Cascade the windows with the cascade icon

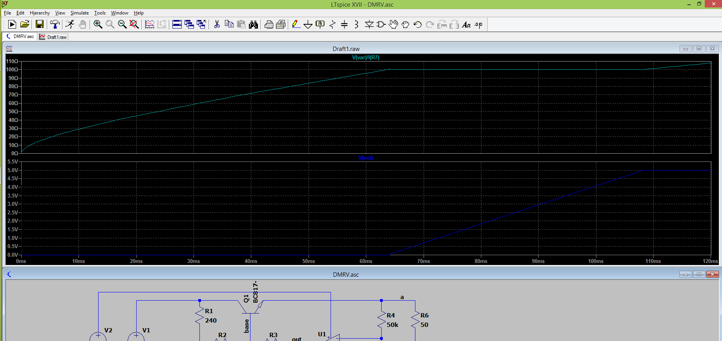click(189, 24)
